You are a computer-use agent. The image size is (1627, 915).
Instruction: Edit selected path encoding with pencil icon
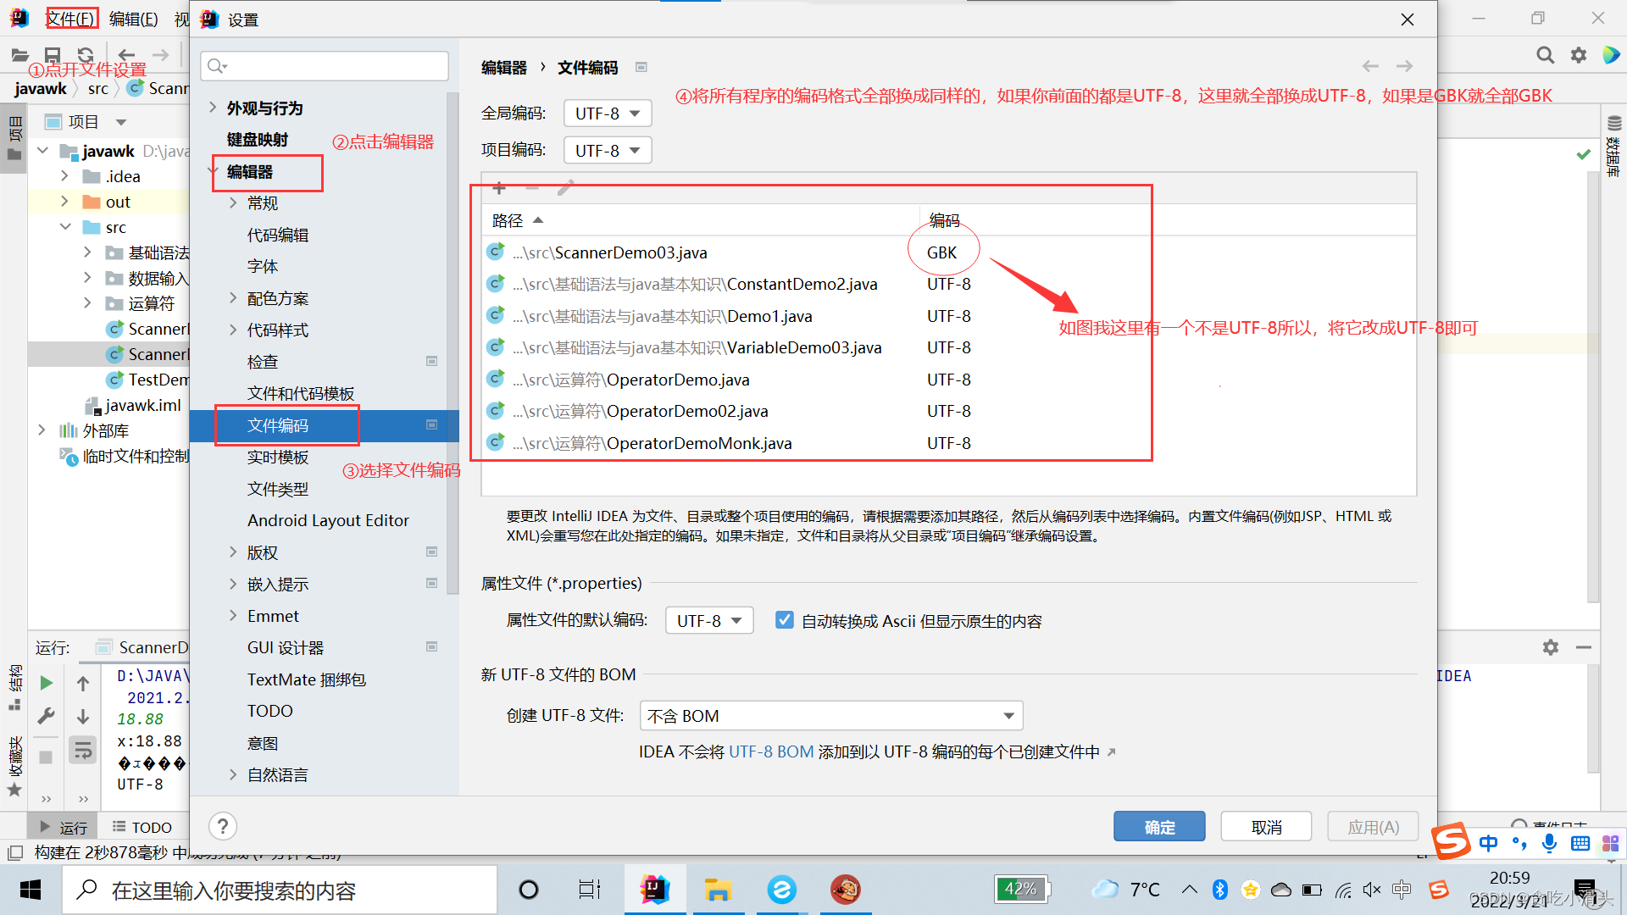coord(565,188)
